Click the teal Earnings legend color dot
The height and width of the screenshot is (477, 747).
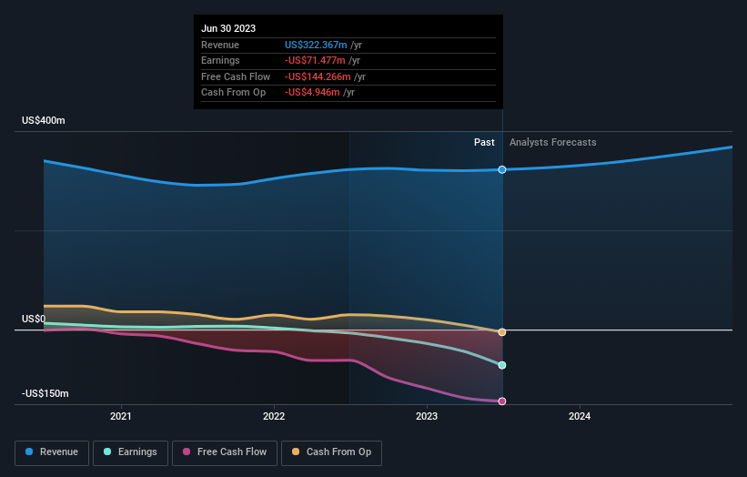[107, 452]
